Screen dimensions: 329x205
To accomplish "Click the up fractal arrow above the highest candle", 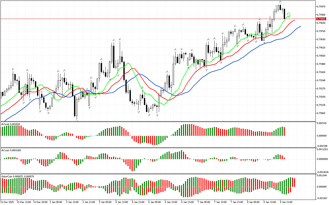I will (x=280, y=2).
